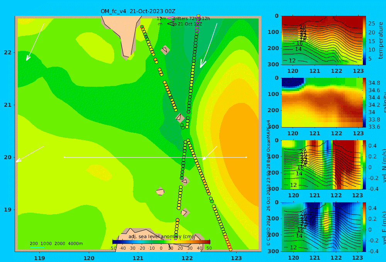Image resolution: width=386 pixels, height=262 pixels.
Task: Open the eastward velocity section plot
Action: click(x=322, y=227)
